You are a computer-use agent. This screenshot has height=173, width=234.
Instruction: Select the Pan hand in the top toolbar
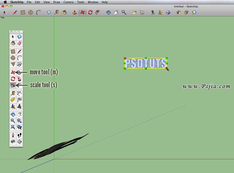pyautogui.click(x=116, y=13)
